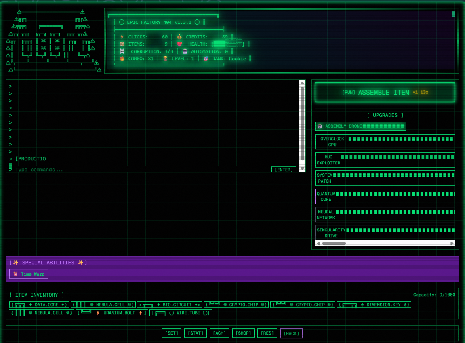Click the money bag icon beside CREDITS
Viewport: 465px width, 343px height.
coord(179,37)
